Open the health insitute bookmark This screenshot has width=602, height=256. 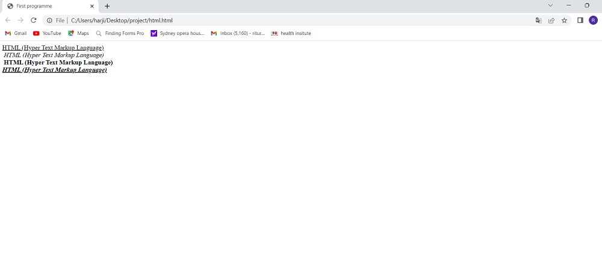291,33
